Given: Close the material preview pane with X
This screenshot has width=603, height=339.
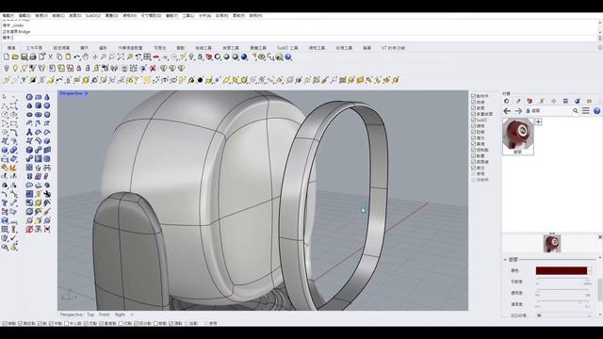Looking at the screenshot, I should tap(600, 237).
